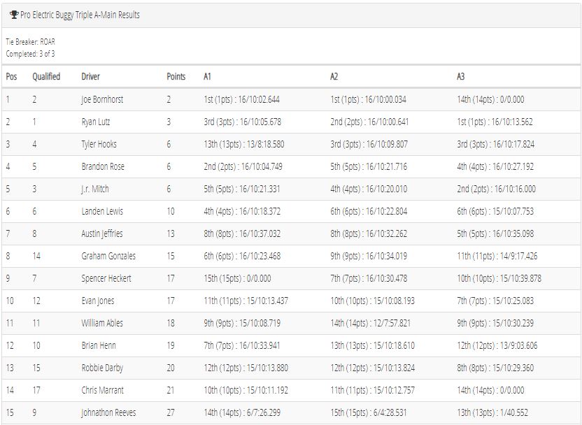Image resolution: width=582 pixels, height=425 pixels.
Task: Click the trophy icon beside results title
Action: pos(14,15)
